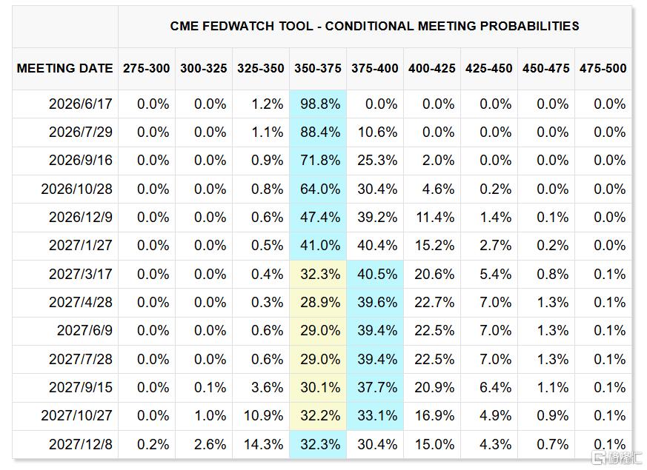Select the 2027/3/17 meeting date
647x470 pixels.
pos(81,274)
